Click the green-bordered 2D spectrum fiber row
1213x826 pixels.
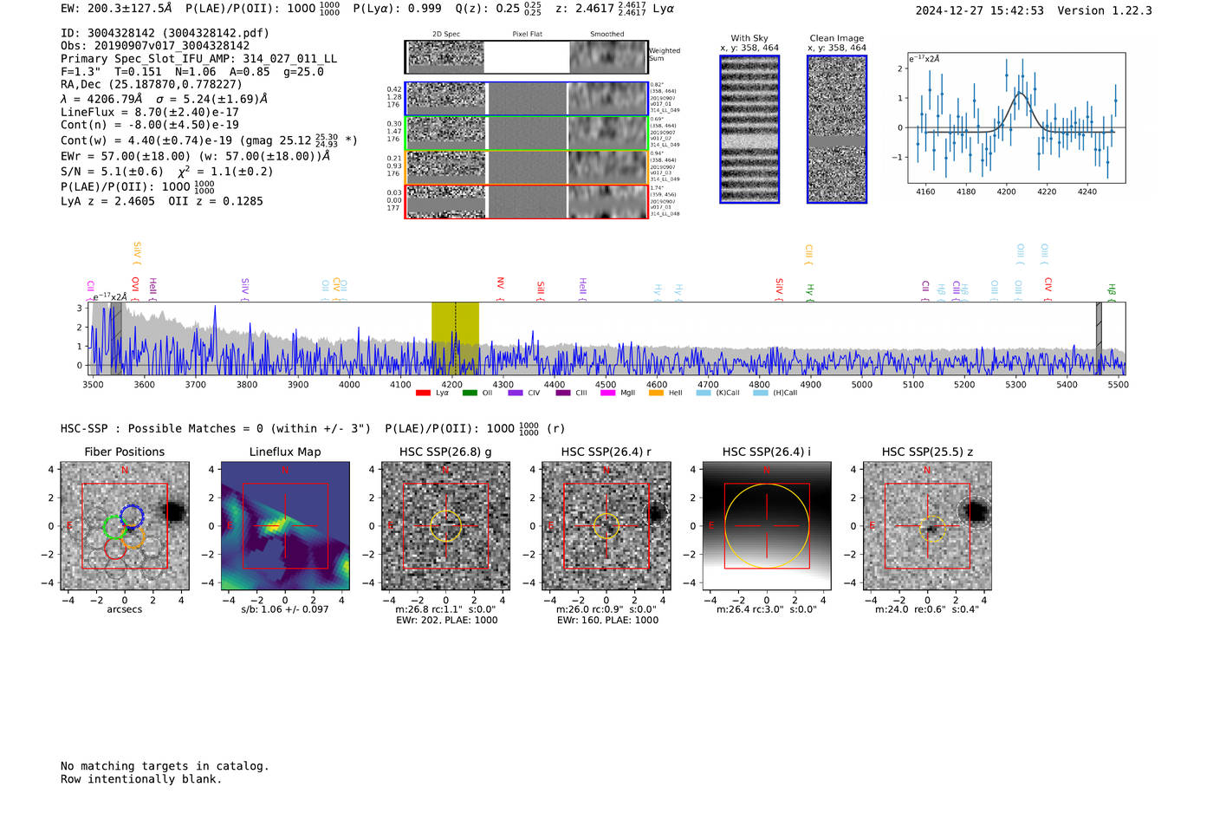point(526,133)
